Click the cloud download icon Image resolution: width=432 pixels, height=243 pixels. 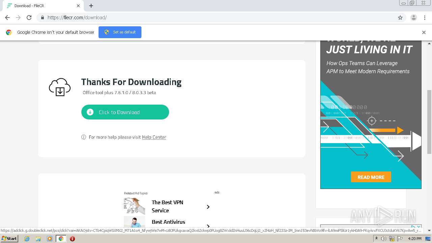click(60, 87)
